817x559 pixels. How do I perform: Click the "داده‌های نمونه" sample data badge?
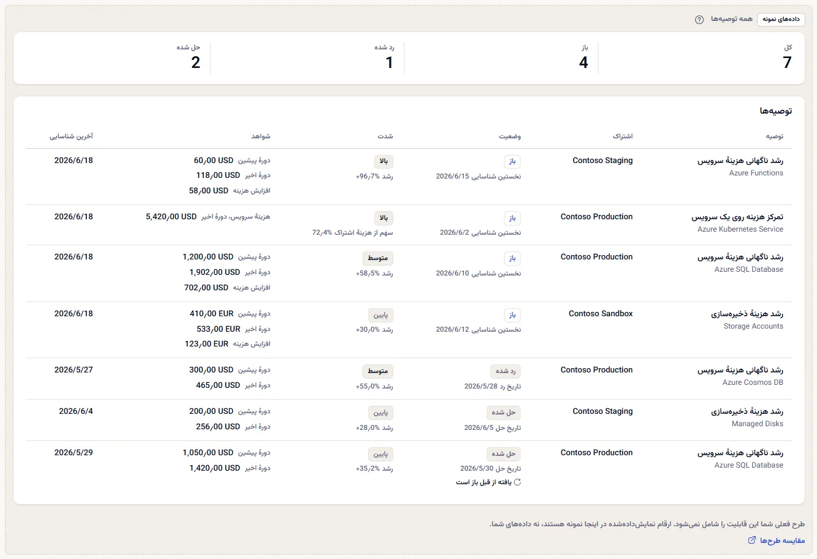(781, 20)
